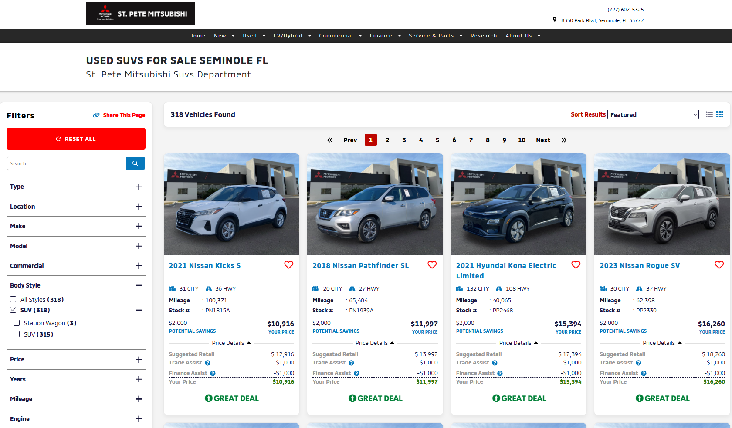This screenshot has height=428, width=732.
Task: Expand the Type filter section
Action: 76,187
